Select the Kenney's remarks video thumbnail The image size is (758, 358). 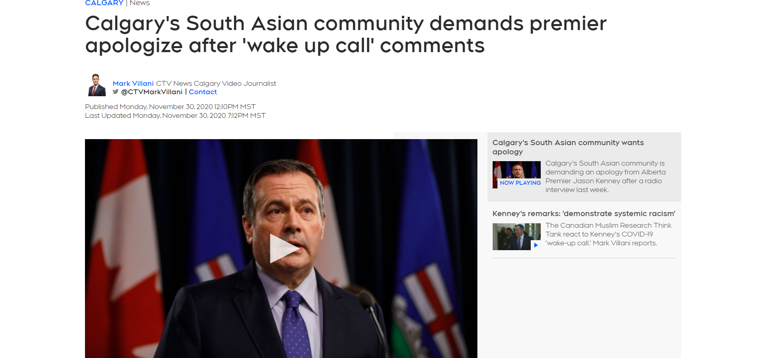click(x=516, y=237)
